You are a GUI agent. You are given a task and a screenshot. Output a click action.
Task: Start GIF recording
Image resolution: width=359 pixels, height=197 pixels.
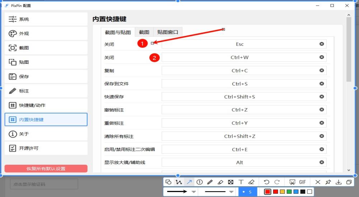(302, 182)
